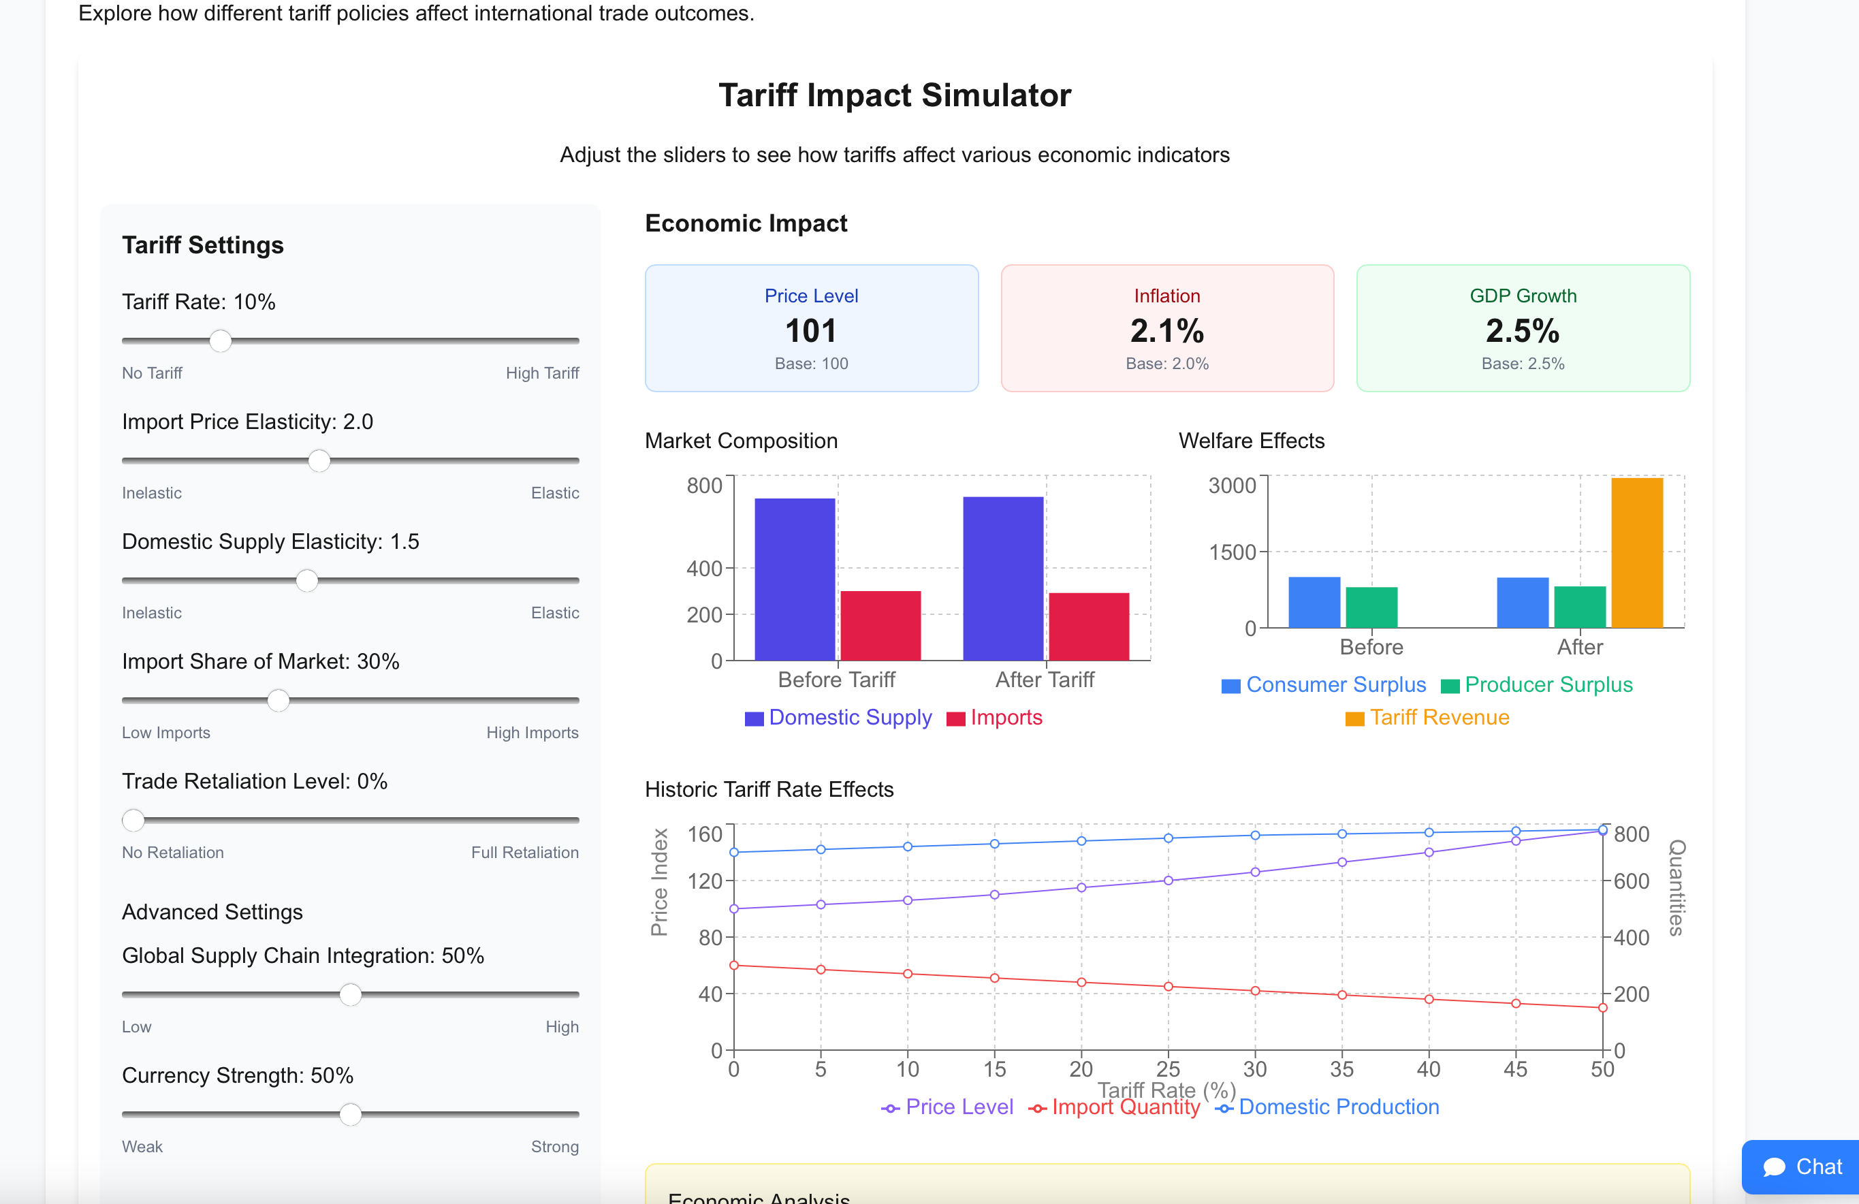Click Import Price Elasticity slider handle
The image size is (1859, 1204).
coord(319,461)
